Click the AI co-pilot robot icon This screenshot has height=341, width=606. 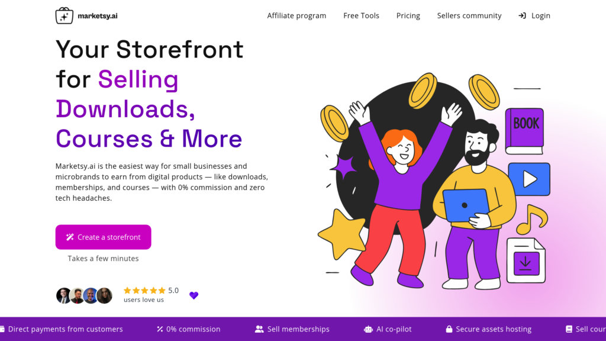(x=368, y=329)
